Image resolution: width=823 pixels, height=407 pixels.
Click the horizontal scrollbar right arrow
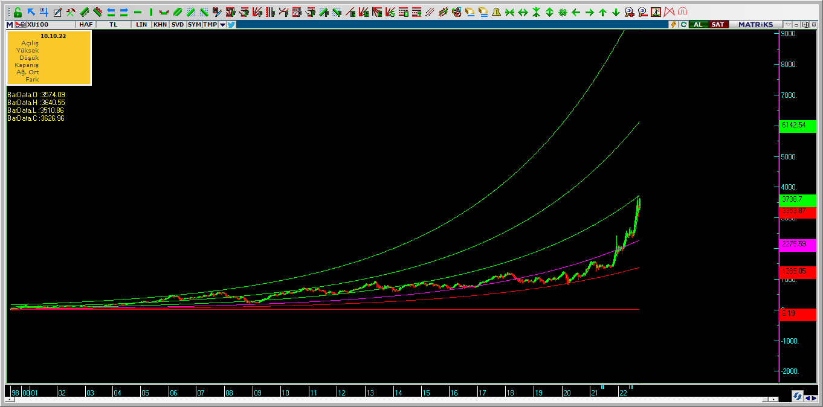(775, 400)
